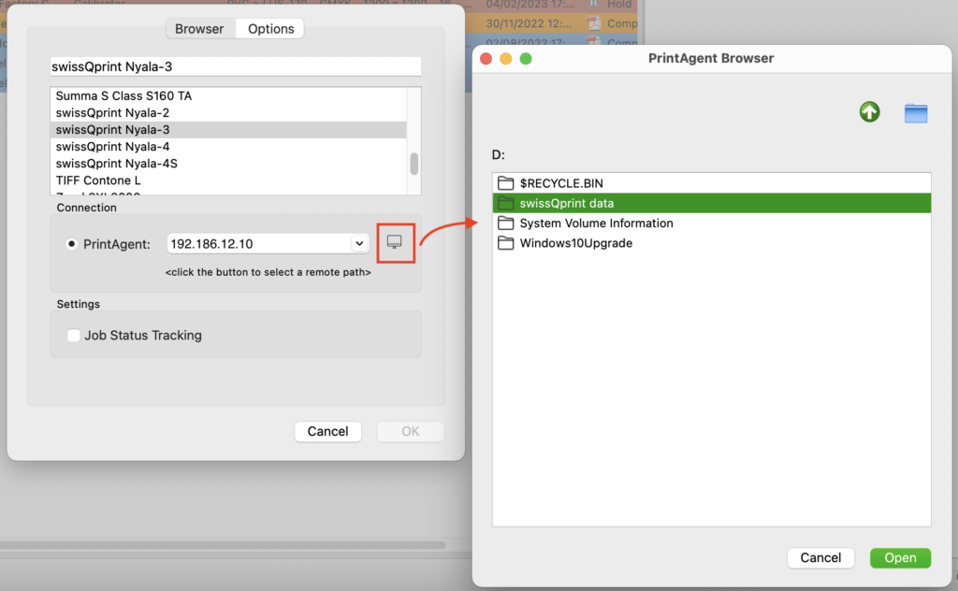Select the Windows10Upgrade folder
Image resolution: width=958 pixels, height=591 pixels.
(x=575, y=243)
